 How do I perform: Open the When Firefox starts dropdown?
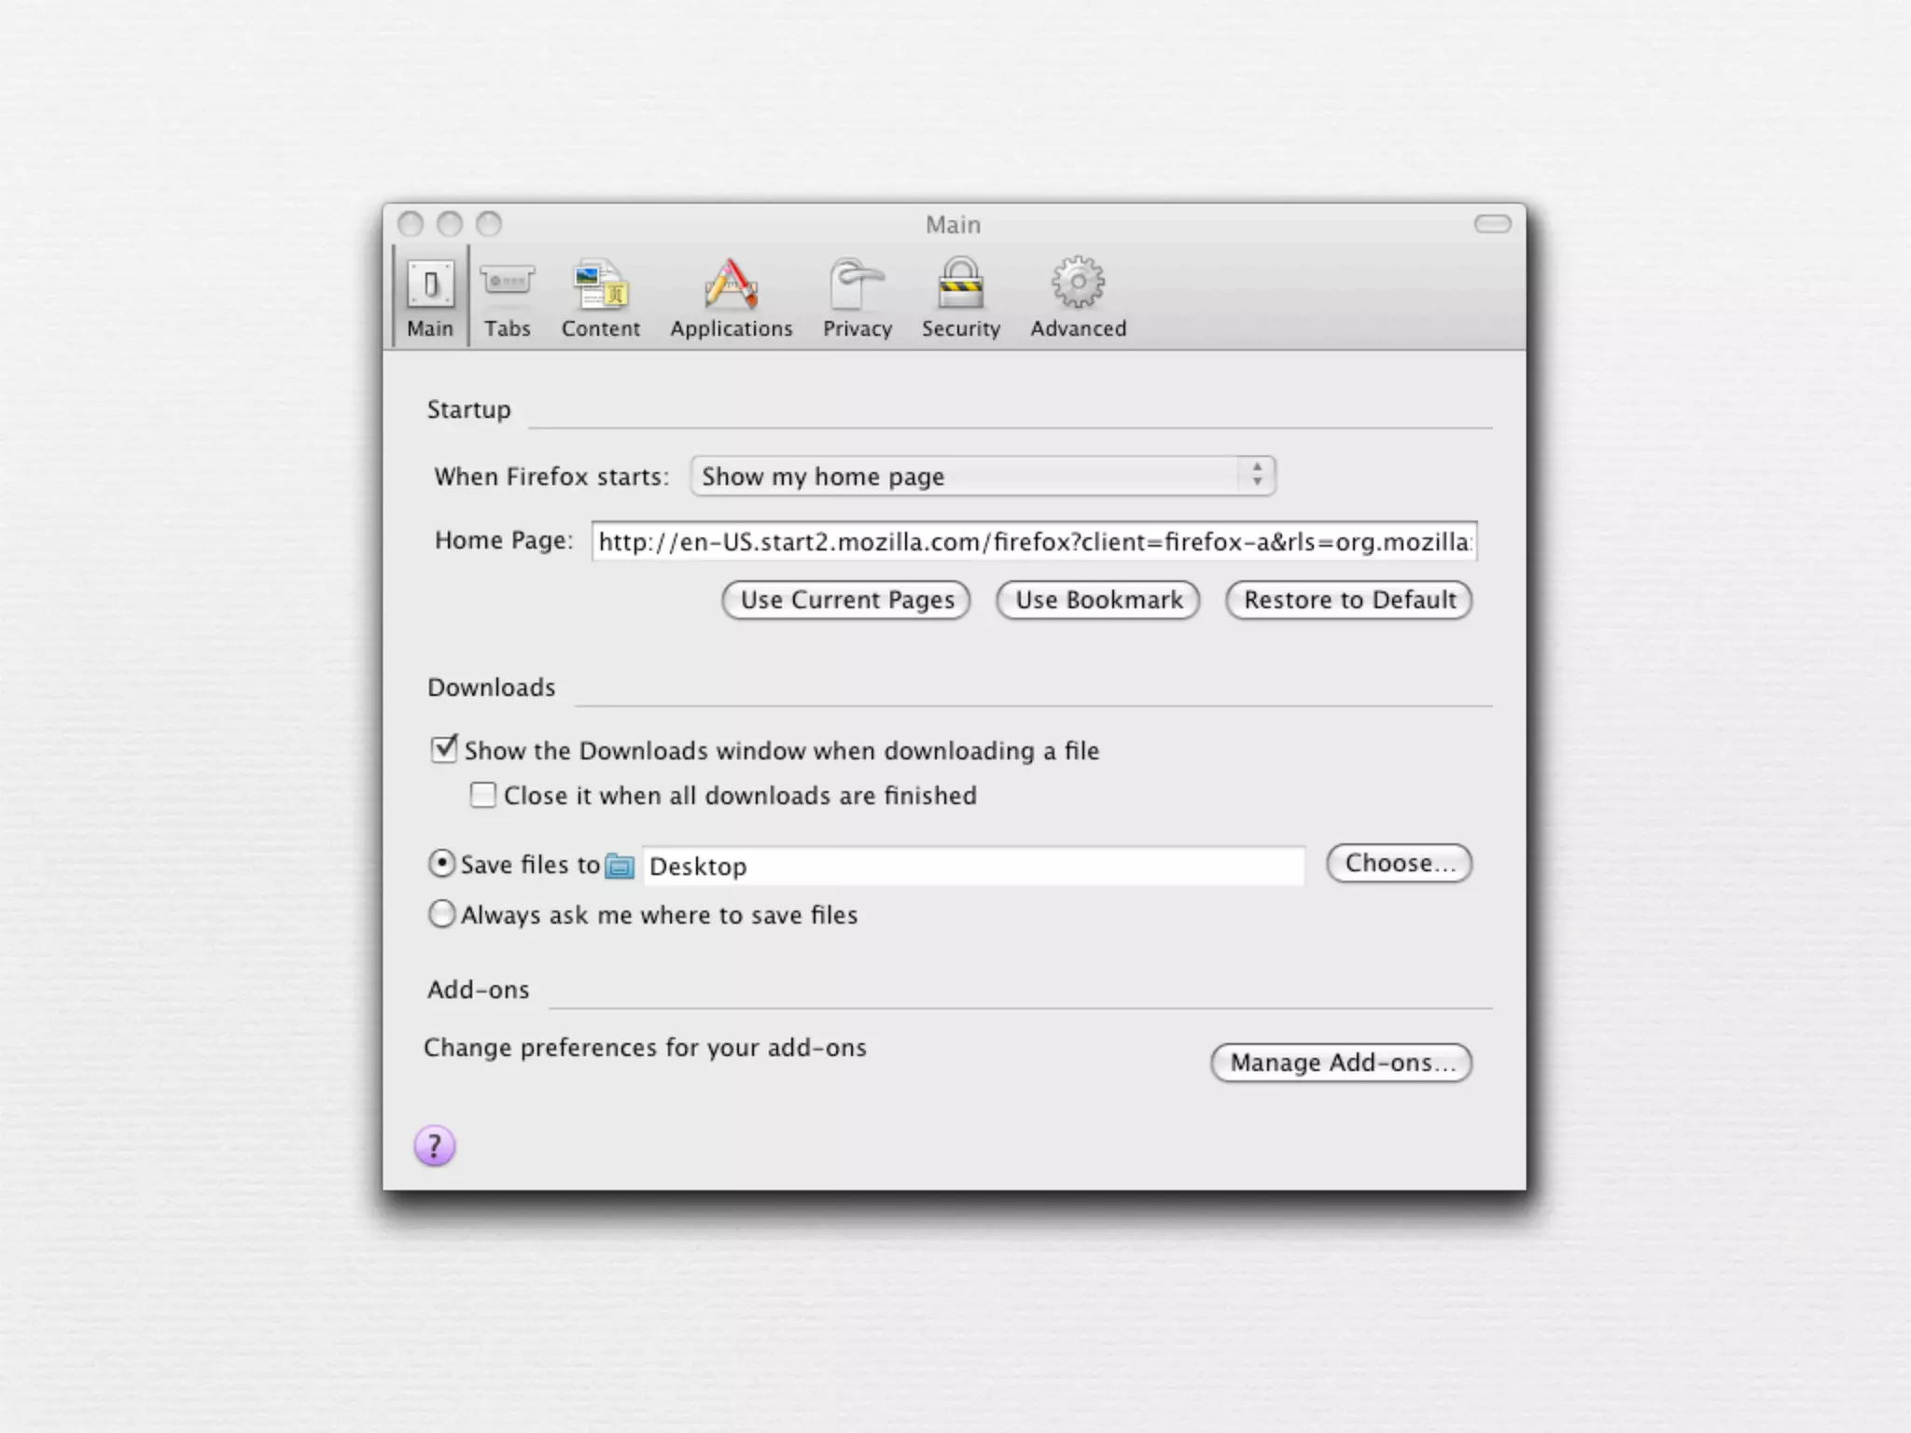[x=983, y=476]
